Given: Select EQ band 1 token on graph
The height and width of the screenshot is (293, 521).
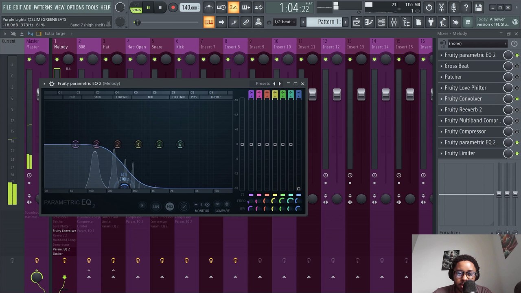Looking at the screenshot, I should [75, 144].
